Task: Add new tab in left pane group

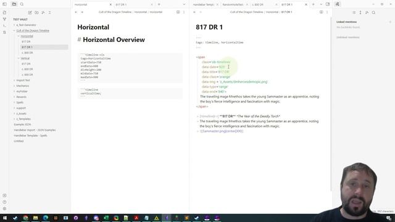Action: (159, 4)
